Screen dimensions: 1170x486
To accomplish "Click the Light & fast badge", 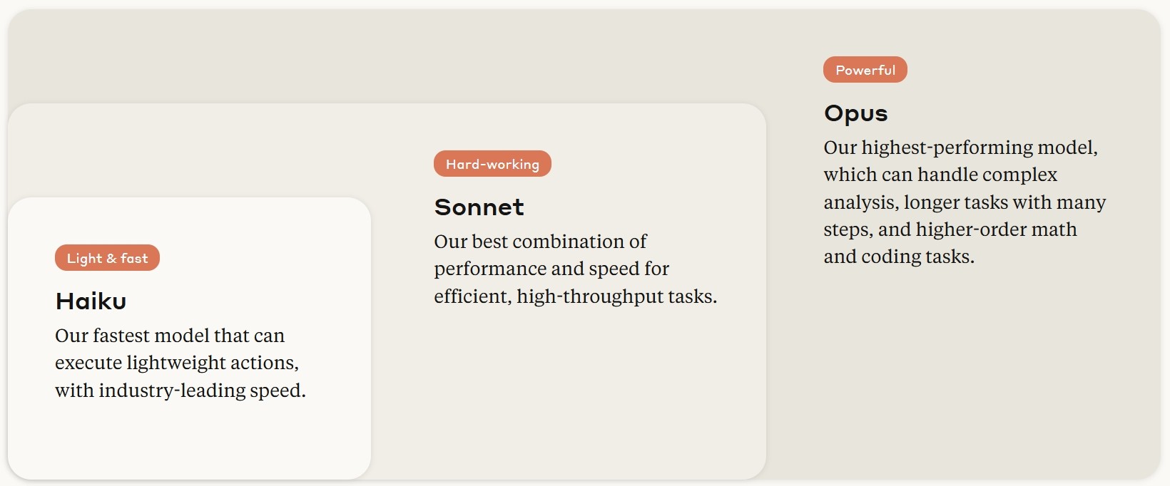I will [x=107, y=258].
